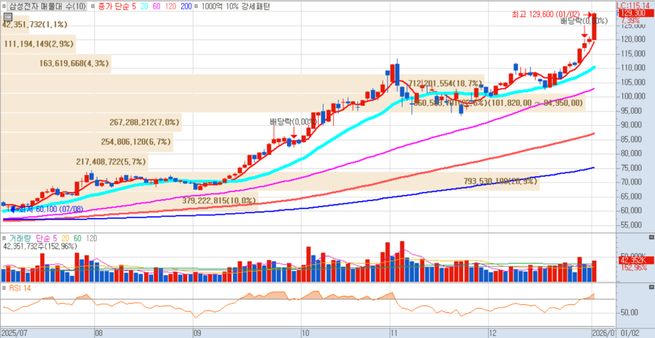This screenshot has height=338, width=655.
Task: Click the tallest red volume bar in November
Action: point(402,261)
